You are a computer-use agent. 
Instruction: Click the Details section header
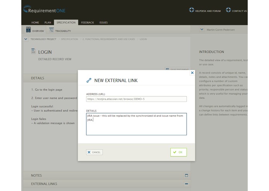[50, 78]
